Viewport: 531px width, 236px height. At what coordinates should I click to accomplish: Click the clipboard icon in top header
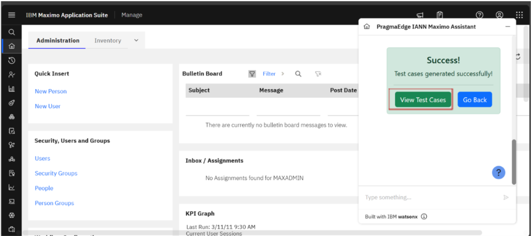pos(440,15)
